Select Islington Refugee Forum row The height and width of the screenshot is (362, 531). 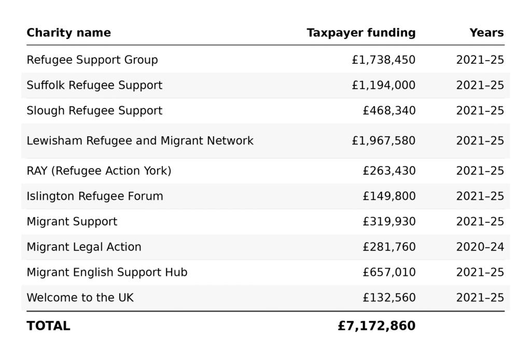tap(265, 196)
